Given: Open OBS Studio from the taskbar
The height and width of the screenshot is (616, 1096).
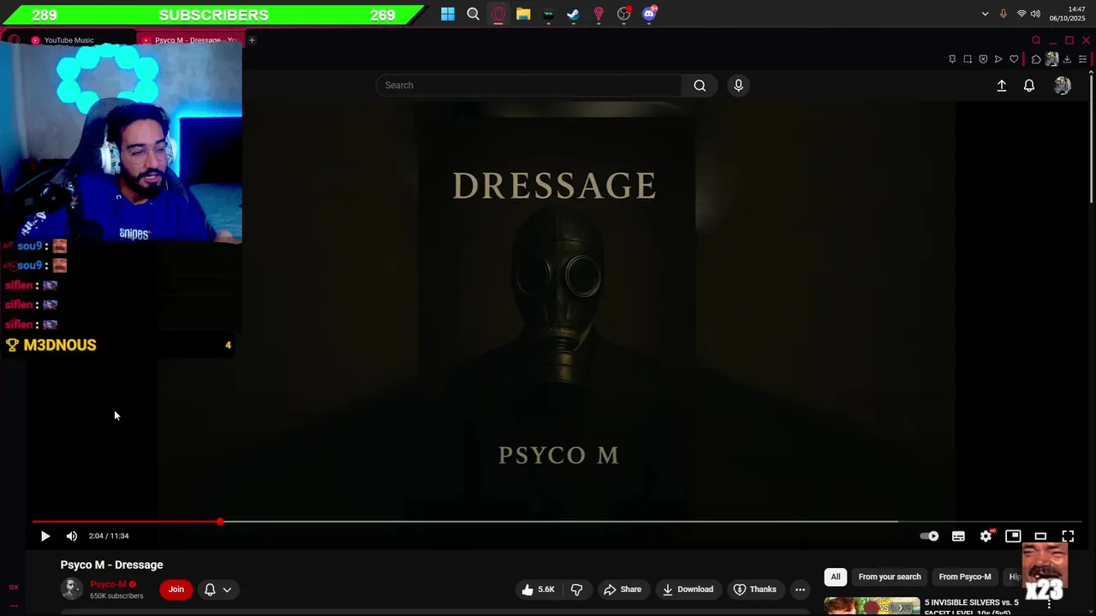Looking at the screenshot, I should [x=624, y=14].
